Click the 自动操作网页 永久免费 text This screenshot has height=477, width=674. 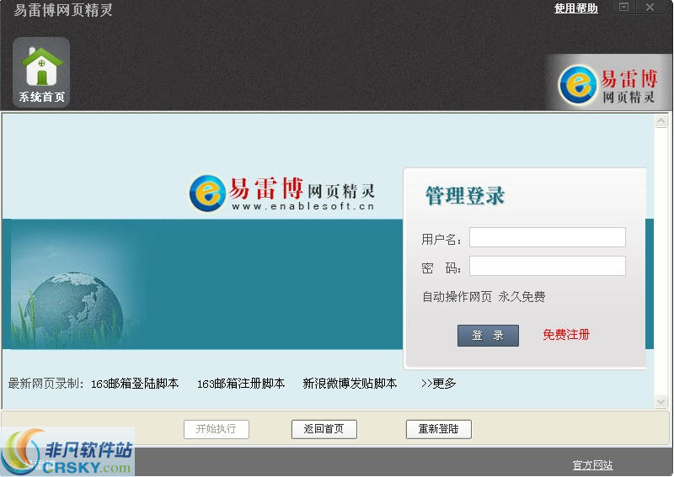pos(484,297)
